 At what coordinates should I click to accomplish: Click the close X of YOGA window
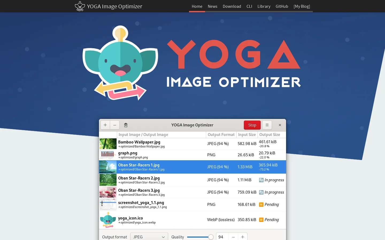click(x=280, y=125)
